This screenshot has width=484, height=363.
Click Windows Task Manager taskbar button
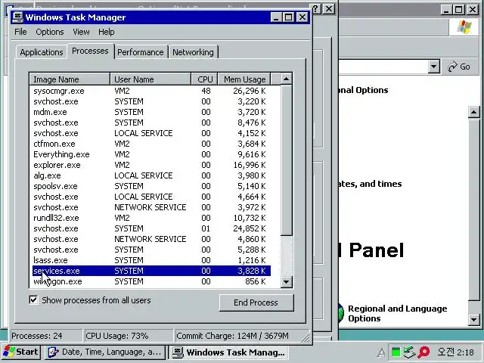click(x=229, y=352)
